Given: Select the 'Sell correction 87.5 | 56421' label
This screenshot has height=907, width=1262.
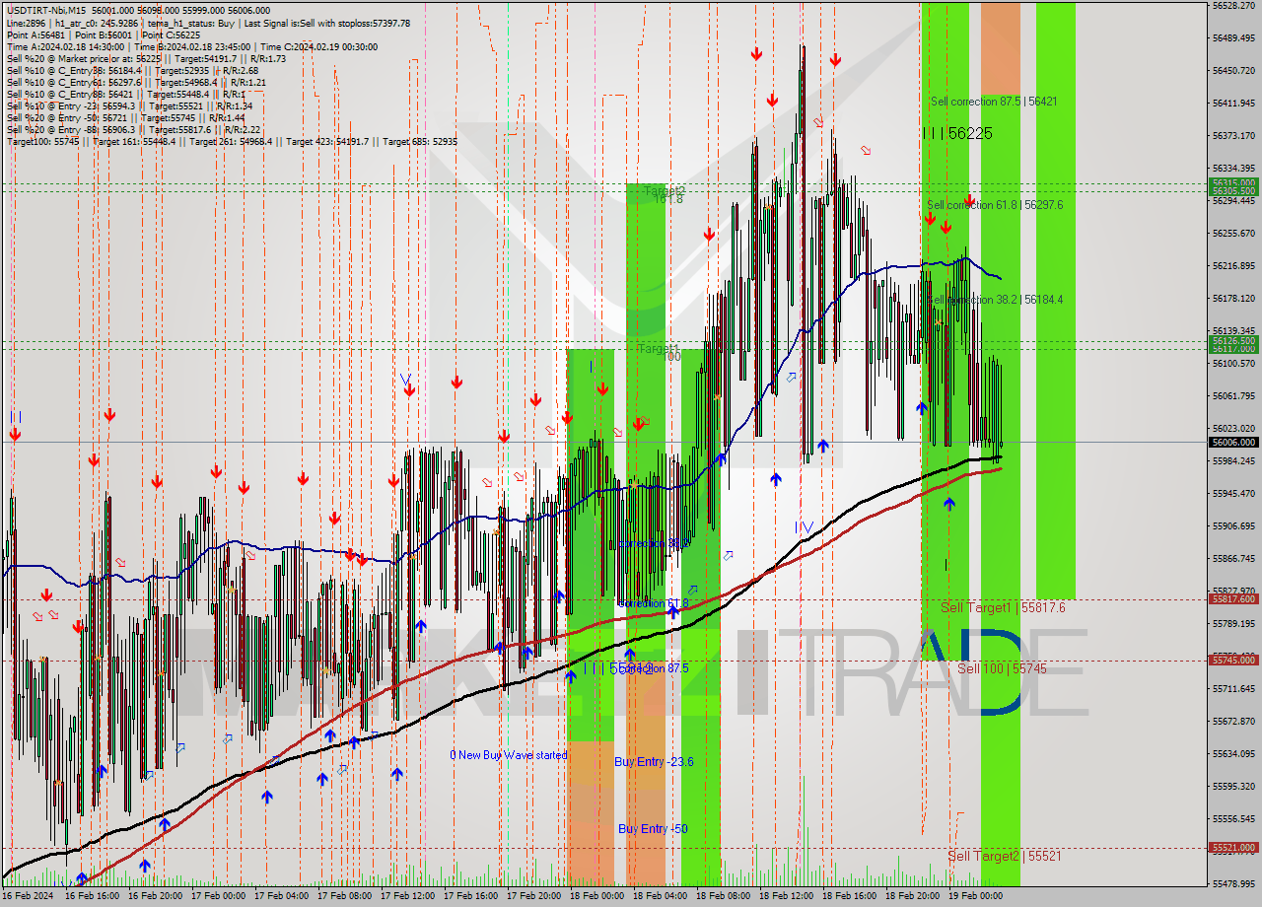Looking at the screenshot, I should click(x=994, y=102).
